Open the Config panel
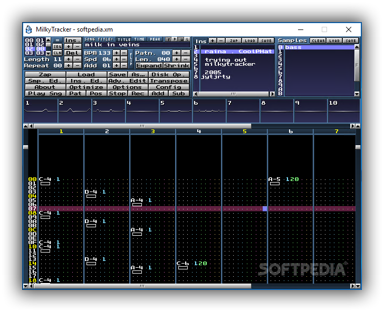384x312 pixels. [169, 87]
